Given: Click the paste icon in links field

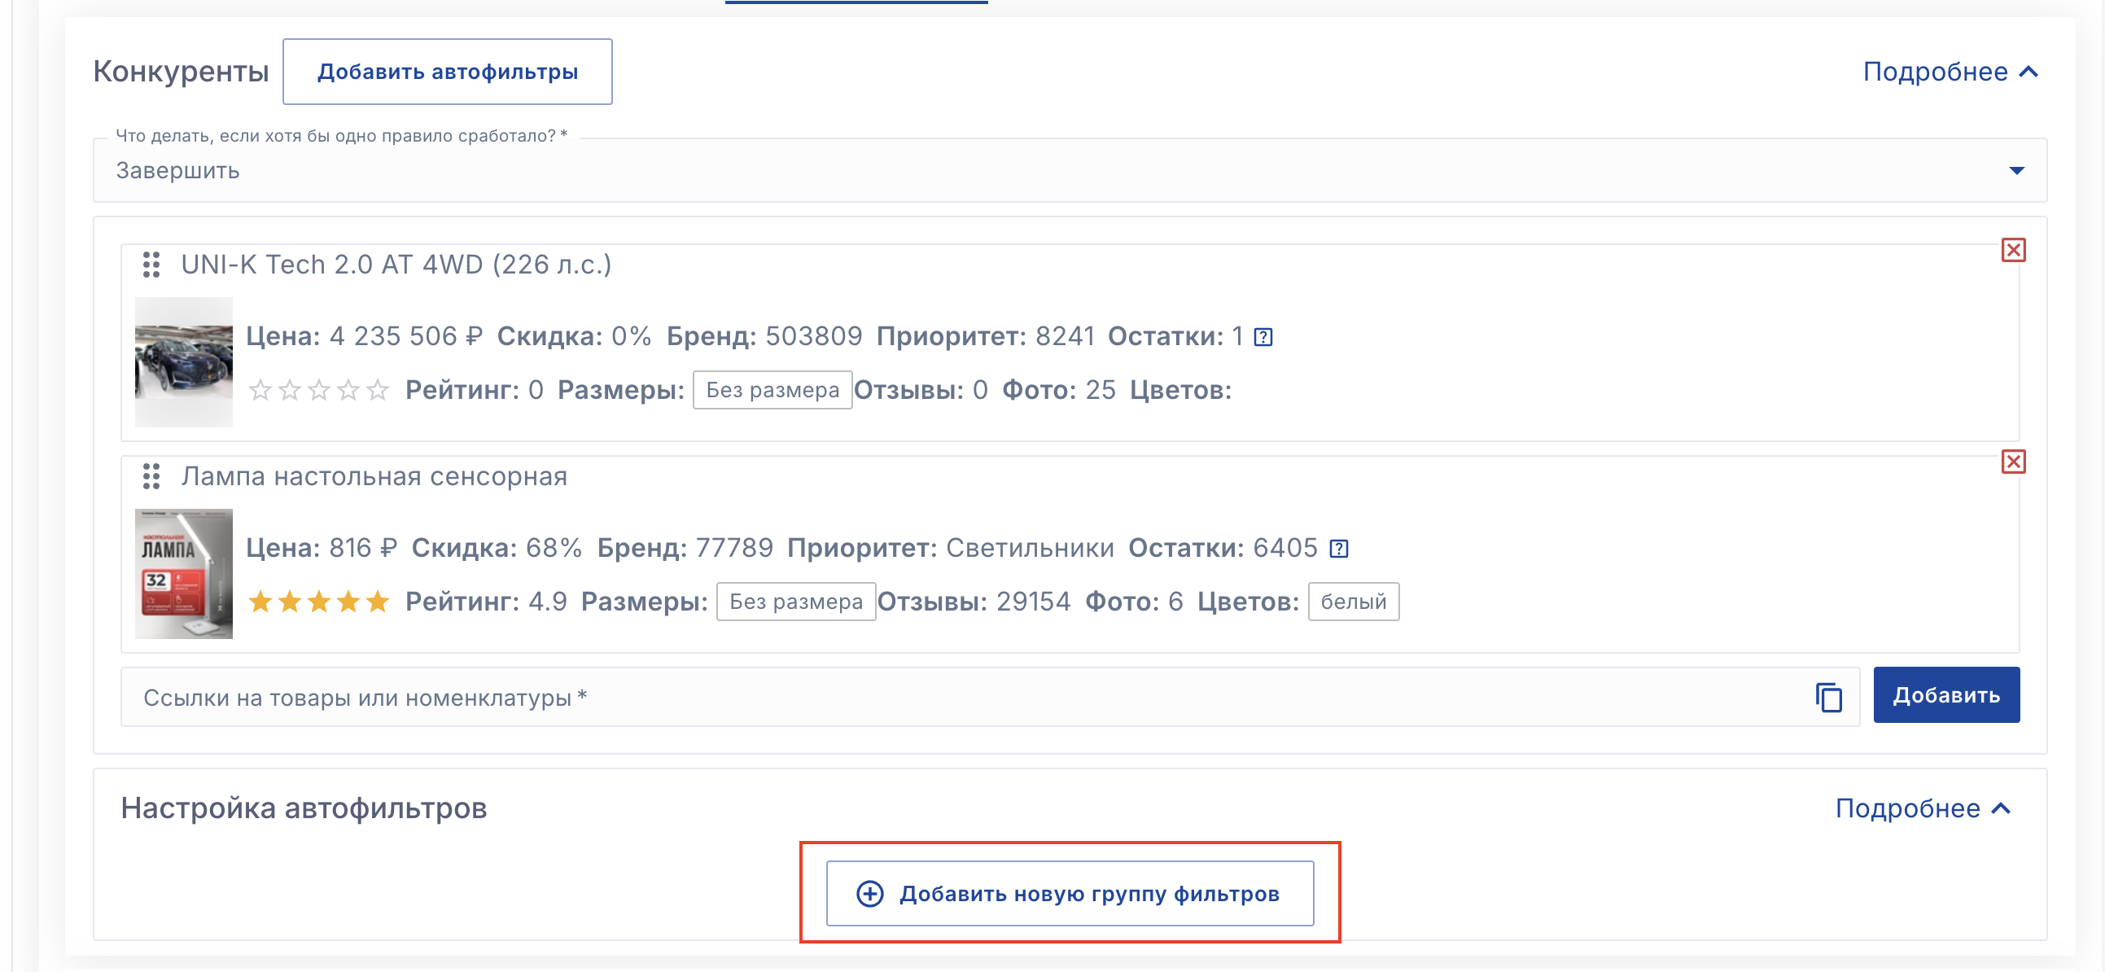Looking at the screenshot, I should (x=1828, y=698).
